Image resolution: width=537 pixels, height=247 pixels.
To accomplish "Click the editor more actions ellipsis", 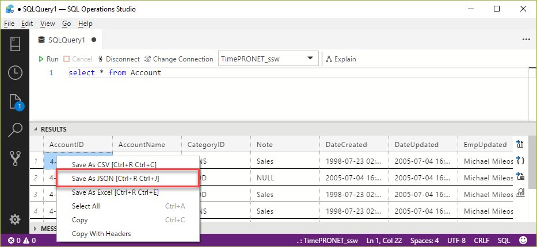I will coord(526,40).
